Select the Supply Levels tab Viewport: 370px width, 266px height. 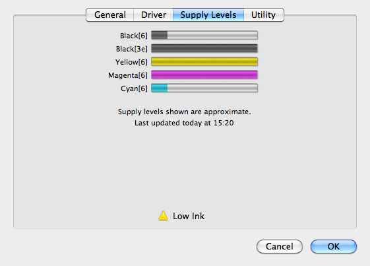(x=208, y=15)
